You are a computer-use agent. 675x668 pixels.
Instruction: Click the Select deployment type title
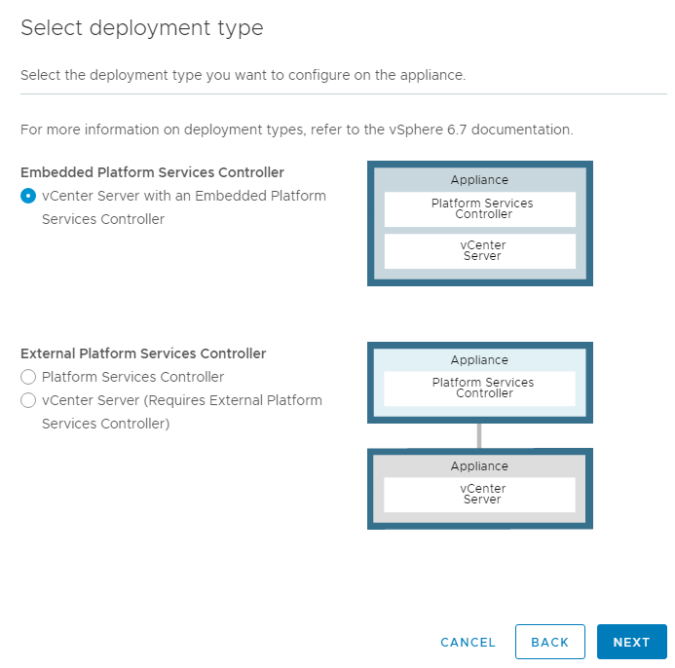pyautogui.click(x=142, y=28)
